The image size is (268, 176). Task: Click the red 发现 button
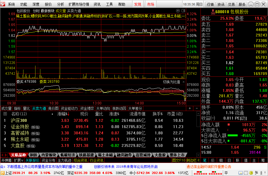(x=138, y=4)
